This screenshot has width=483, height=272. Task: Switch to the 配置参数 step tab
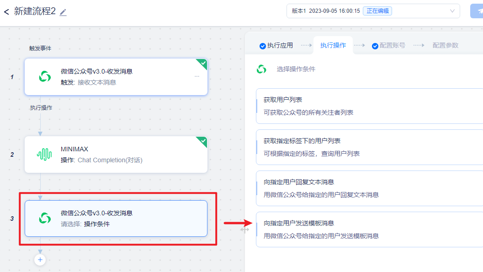446,45
